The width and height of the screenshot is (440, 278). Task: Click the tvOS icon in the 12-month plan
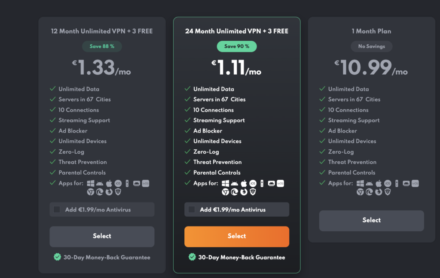click(146, 184)
